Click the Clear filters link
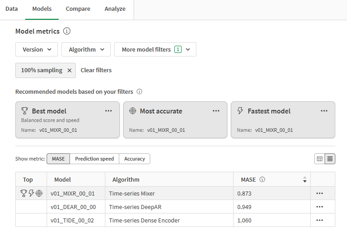 [x=96, y=70]
